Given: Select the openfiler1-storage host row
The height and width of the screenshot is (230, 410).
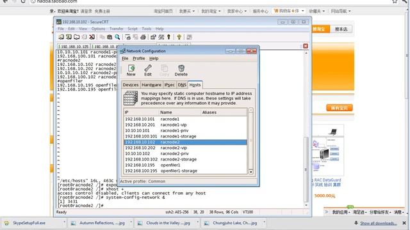Looking at the screenshot, I should point(185,171).
